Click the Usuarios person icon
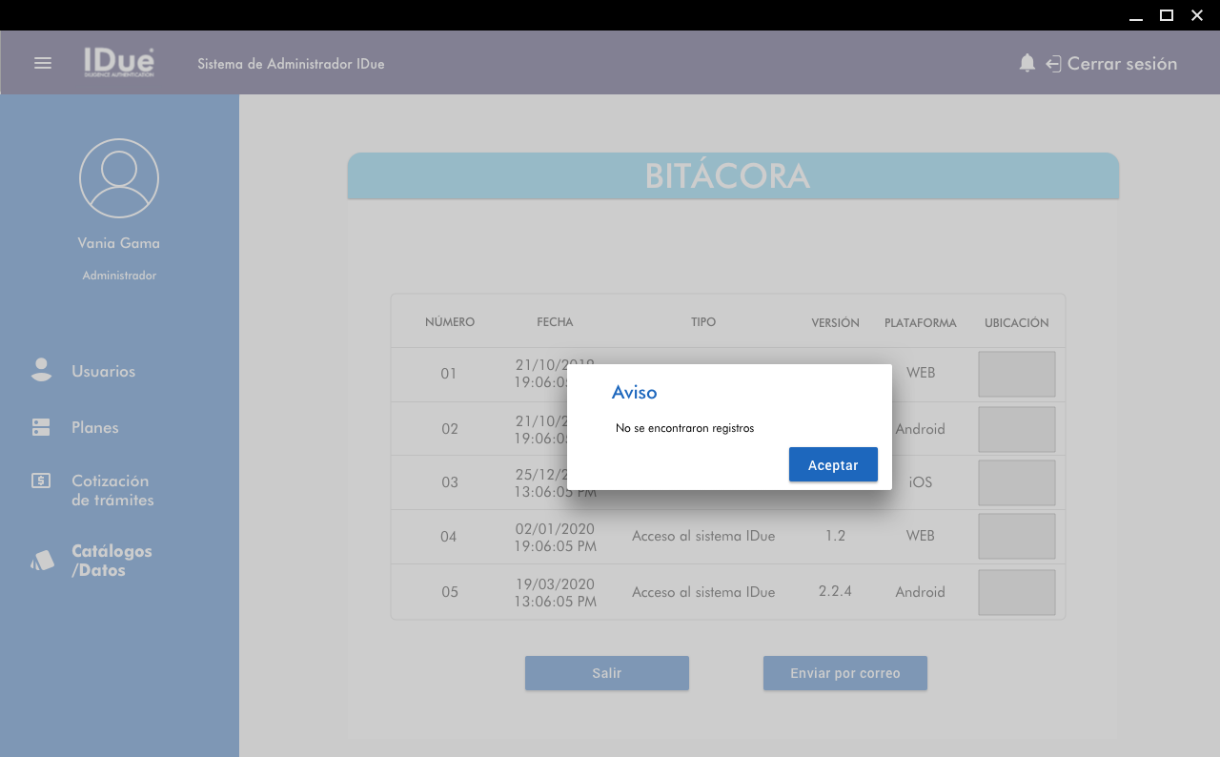1220x757 pixels. (41, 371)
